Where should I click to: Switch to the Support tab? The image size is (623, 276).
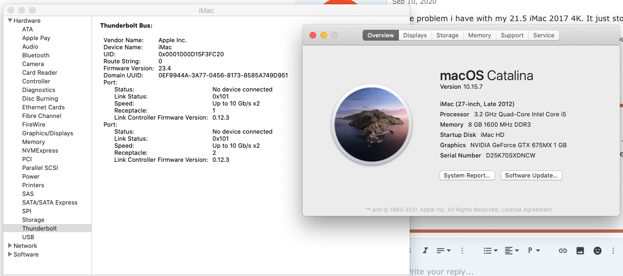point(511,35)
